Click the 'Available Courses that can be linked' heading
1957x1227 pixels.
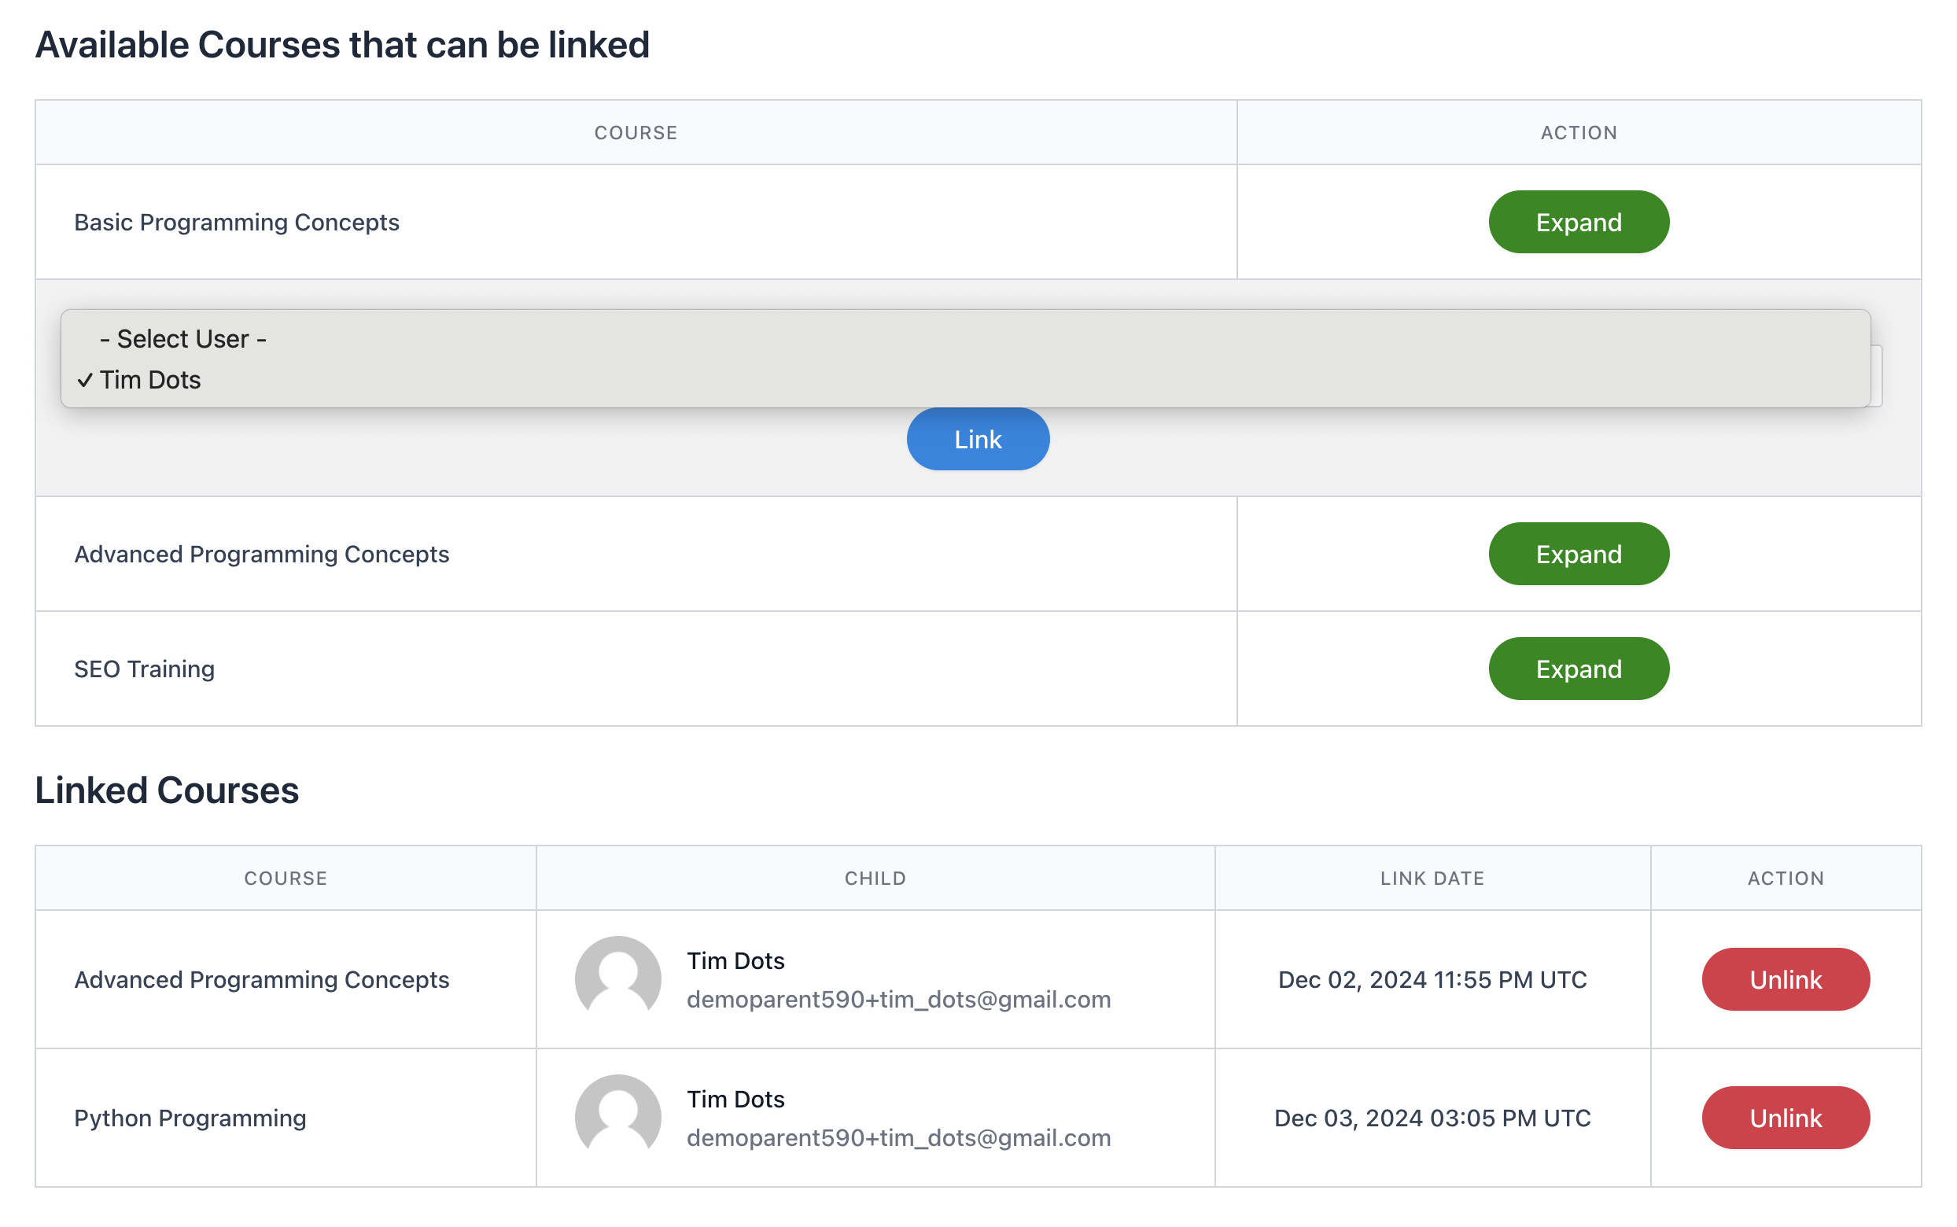click(x=342, y=45)
